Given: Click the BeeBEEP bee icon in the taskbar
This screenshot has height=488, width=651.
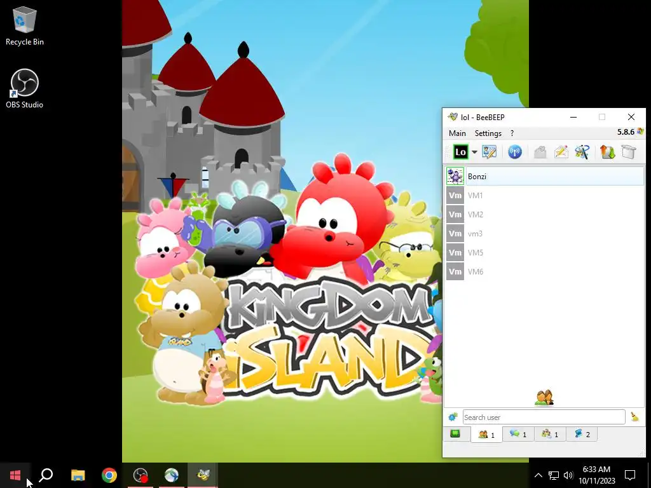Looking at the screenshot, I should (203, 475).
